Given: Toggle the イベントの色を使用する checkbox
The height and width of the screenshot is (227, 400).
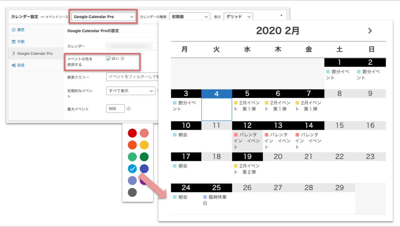Looking at the screenshot, I should click(108, 59).
